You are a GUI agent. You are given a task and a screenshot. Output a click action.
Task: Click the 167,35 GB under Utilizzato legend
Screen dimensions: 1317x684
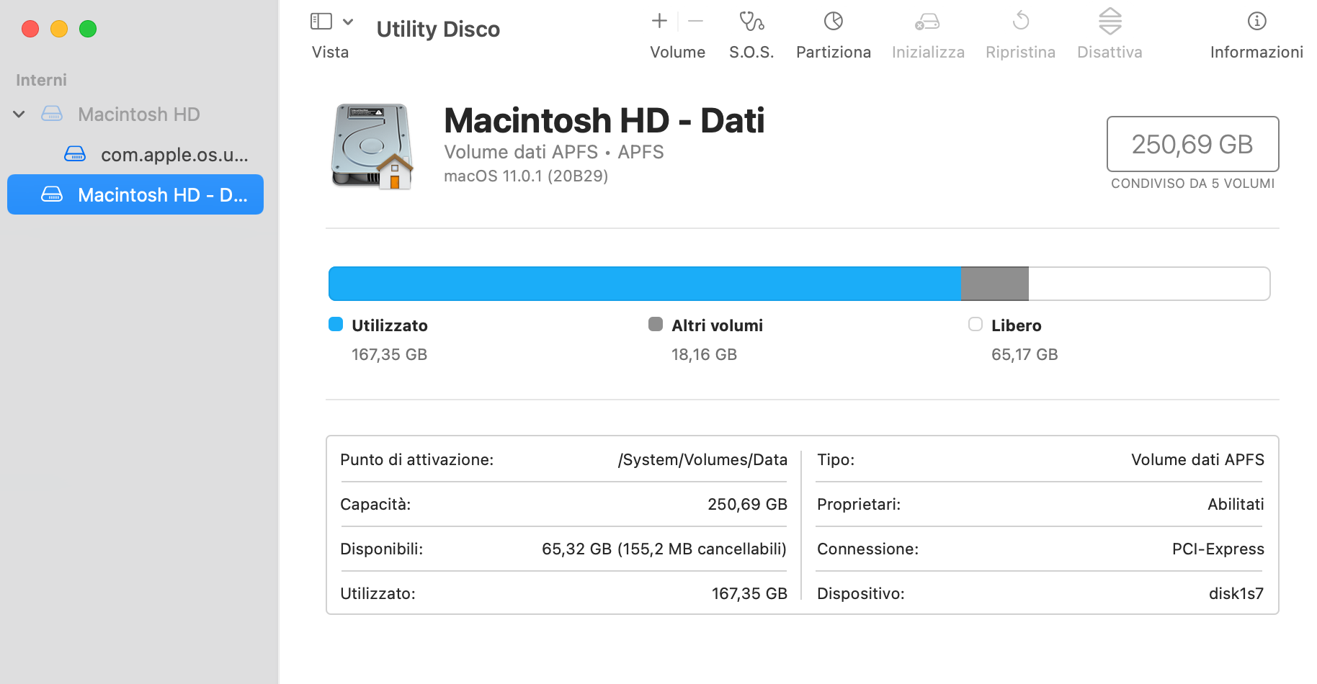(x=390, y=354)
